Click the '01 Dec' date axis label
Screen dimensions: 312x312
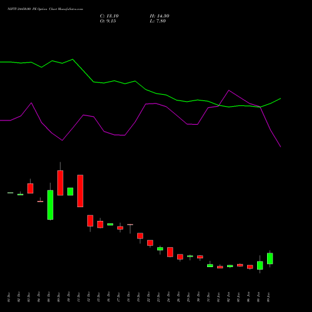point(9,297)
